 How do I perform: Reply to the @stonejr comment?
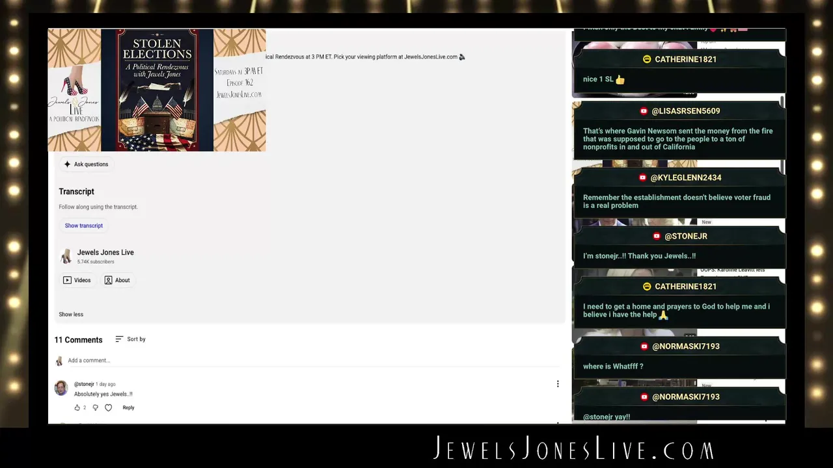coord(128,408)
